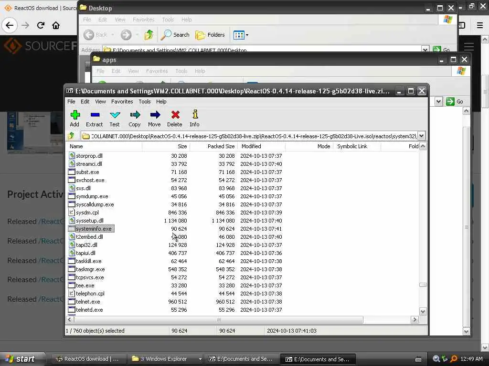Click the Extract toolbar icon
This screenshot has width=489, height=366.
pyautogui.click(x=94, y=119)
